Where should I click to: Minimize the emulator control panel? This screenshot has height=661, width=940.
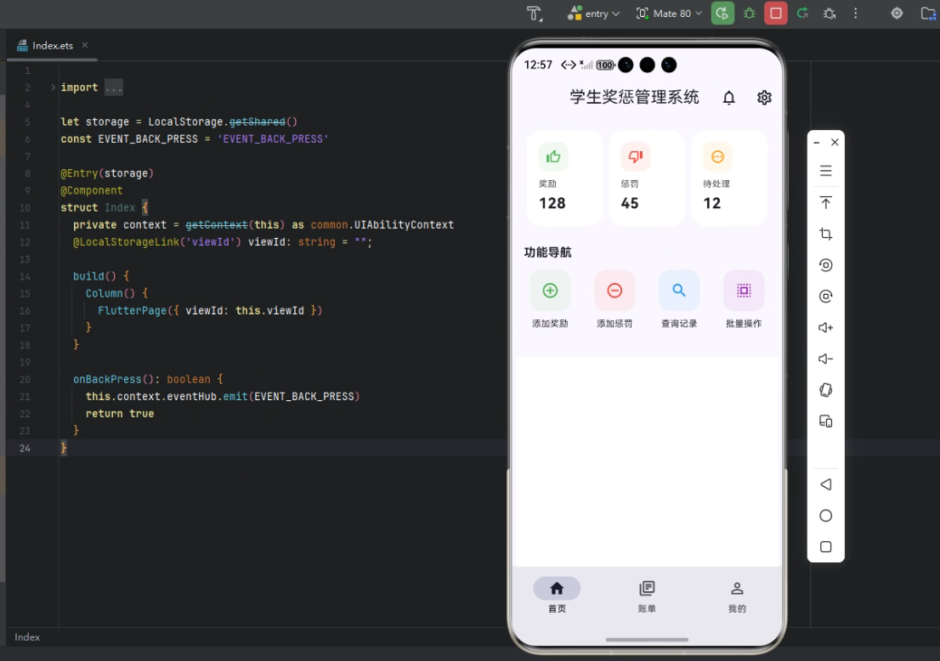[x=817, y=143]
